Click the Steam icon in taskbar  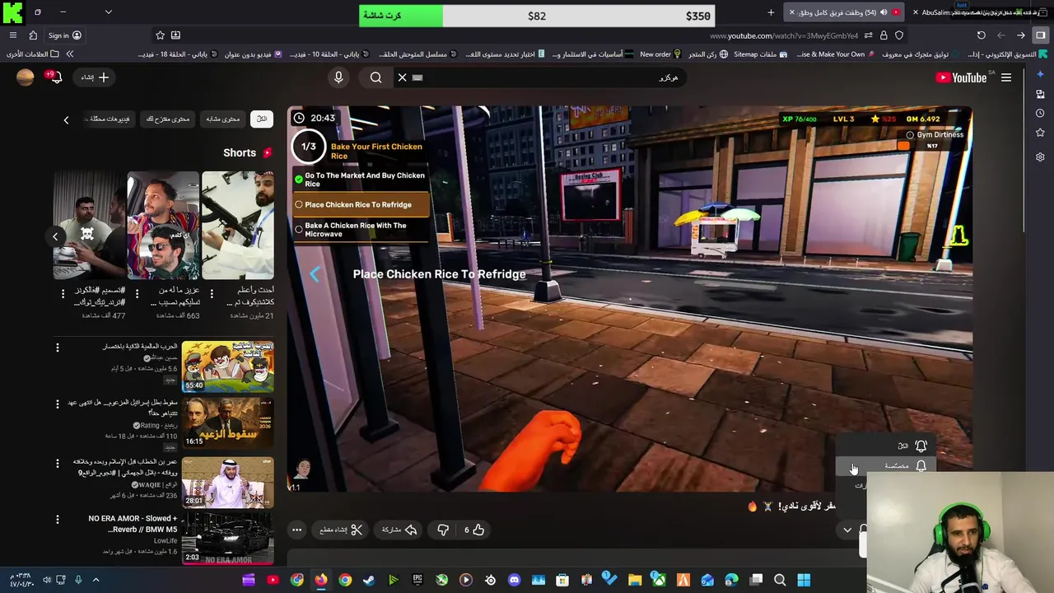[370, 580]
